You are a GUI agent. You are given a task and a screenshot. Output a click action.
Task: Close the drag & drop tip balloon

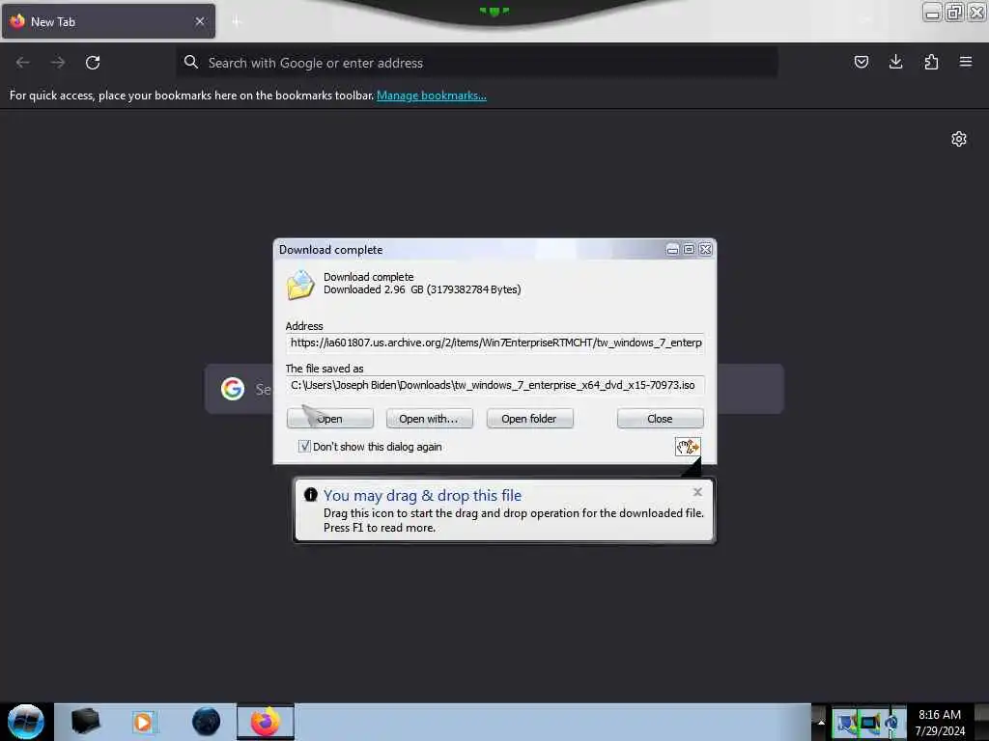click(x=697, y=492)
